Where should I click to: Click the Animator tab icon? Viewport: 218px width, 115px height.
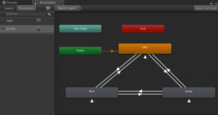[x=36, y=3]
